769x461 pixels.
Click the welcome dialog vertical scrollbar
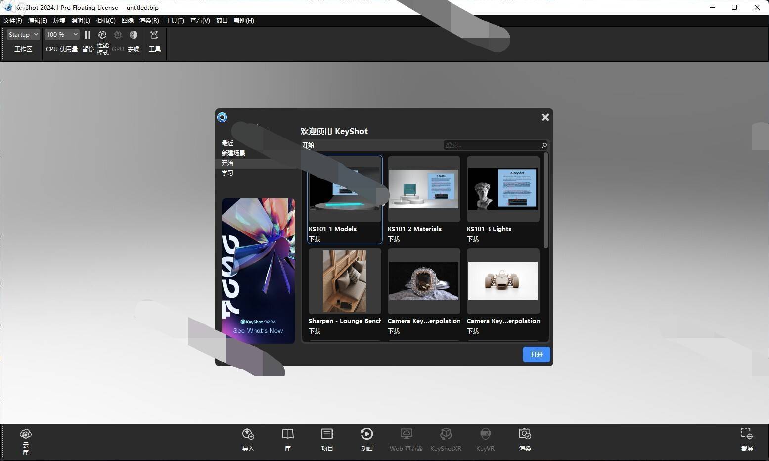[546, 200]
